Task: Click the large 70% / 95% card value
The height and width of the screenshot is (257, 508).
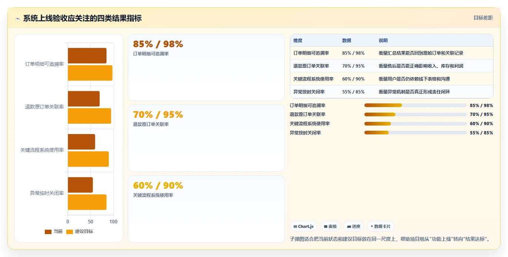Action: pyautogui.click(x=158, y=115)
